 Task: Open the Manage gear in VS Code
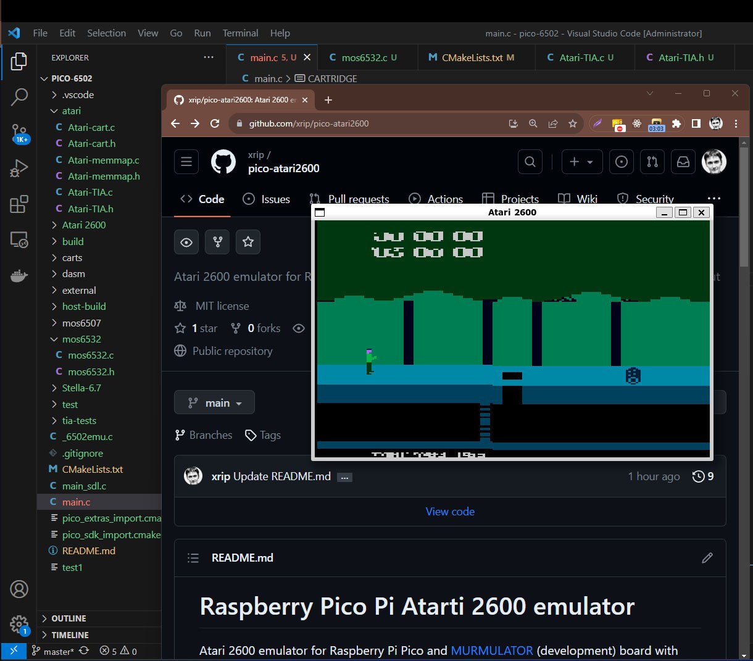point(19,625)
